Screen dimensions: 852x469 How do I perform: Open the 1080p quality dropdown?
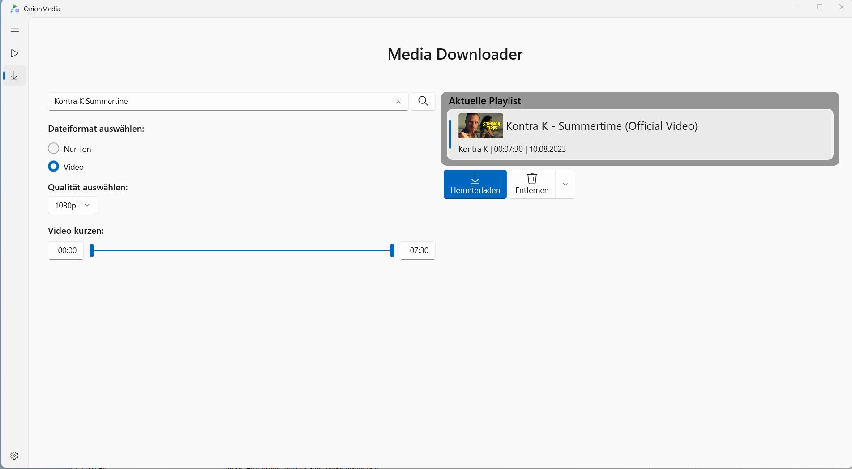(73, 205)
